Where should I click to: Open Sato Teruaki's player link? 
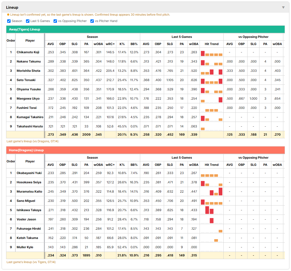tap(26, 80)
